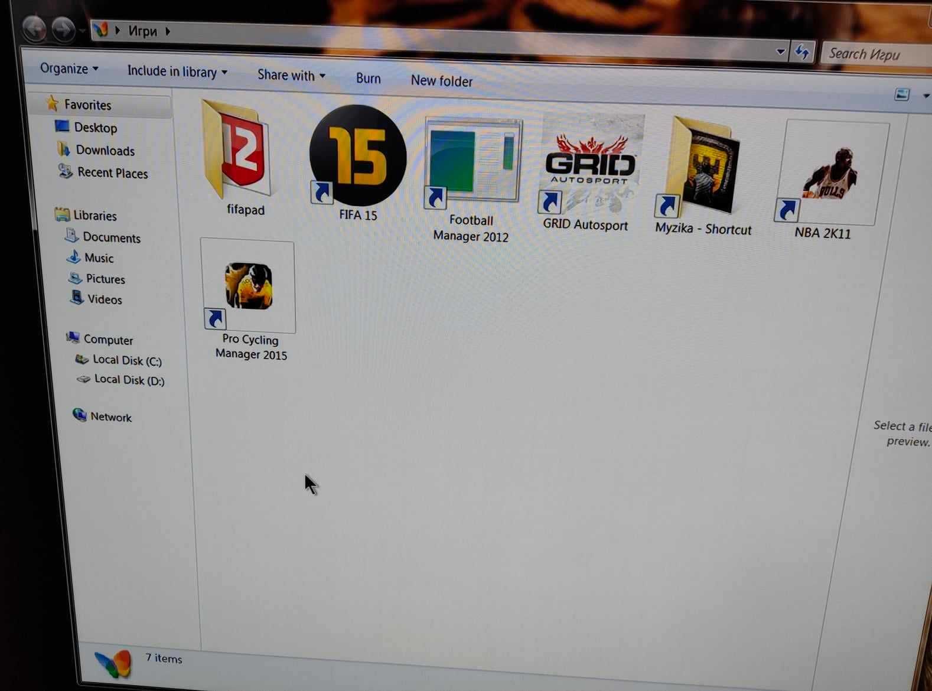Click the Libraries icon in sidebar
932x691 pixels.
coord(61,214)
